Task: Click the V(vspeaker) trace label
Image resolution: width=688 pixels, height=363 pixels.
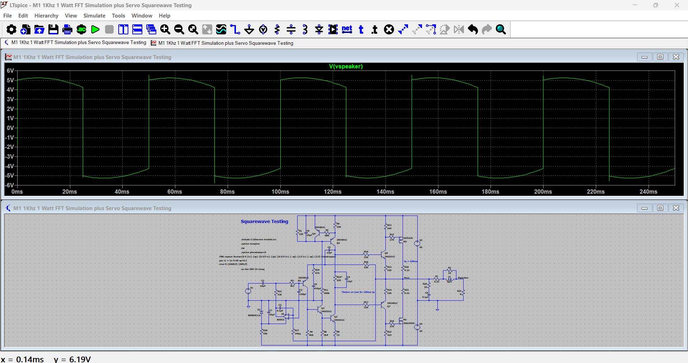Action: [346, 67]
